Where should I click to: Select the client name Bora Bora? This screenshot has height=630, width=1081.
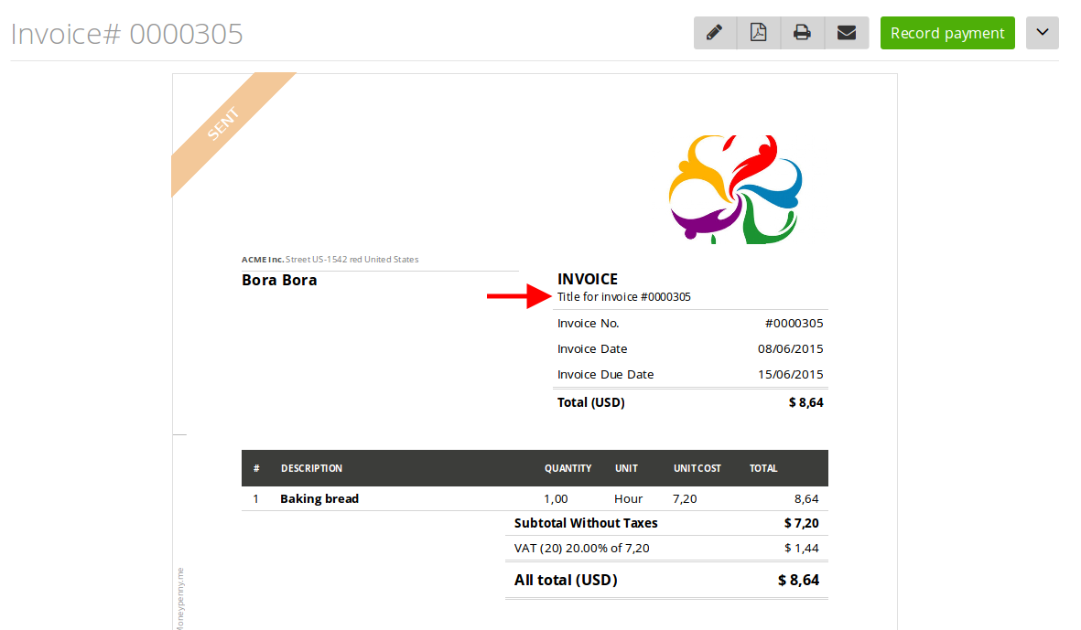279,280
